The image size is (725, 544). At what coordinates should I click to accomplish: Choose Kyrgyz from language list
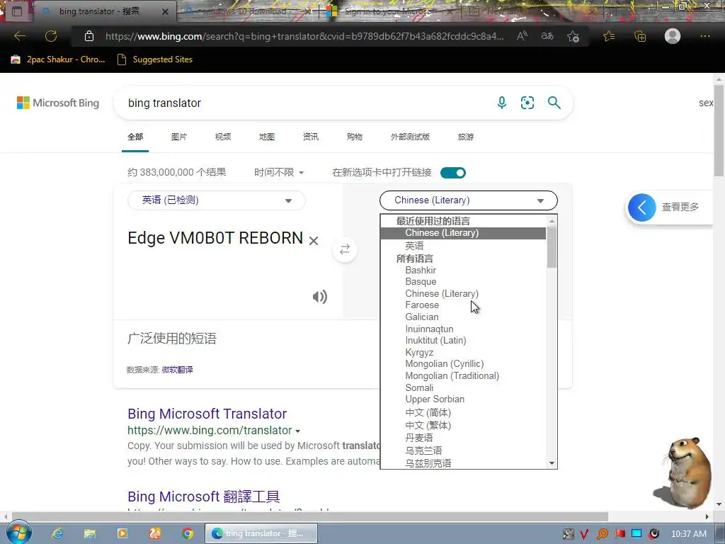(x=419, y=353)
